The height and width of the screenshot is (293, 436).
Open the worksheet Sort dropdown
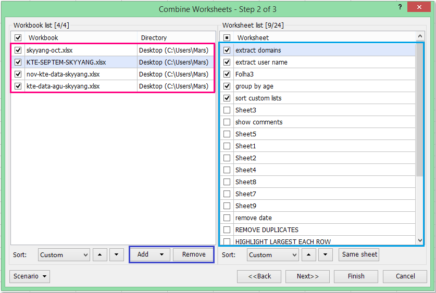click(273, 255)
